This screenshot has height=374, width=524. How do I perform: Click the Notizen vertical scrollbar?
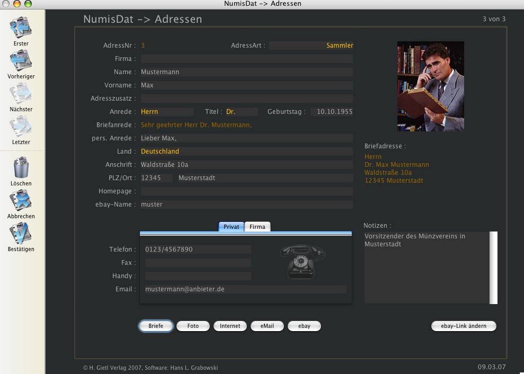click(494, 268)
